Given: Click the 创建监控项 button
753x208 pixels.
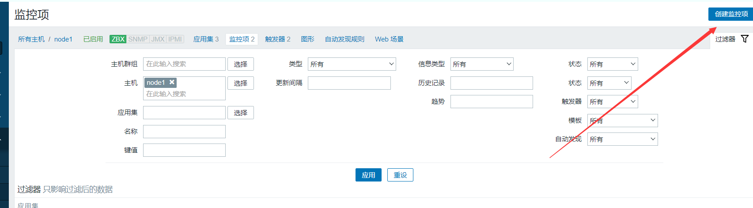Looking at the screenshot, I should coord(731,14).
